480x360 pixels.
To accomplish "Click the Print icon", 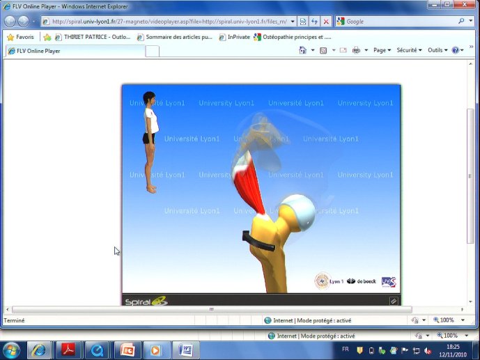I will tap(356, 50).
